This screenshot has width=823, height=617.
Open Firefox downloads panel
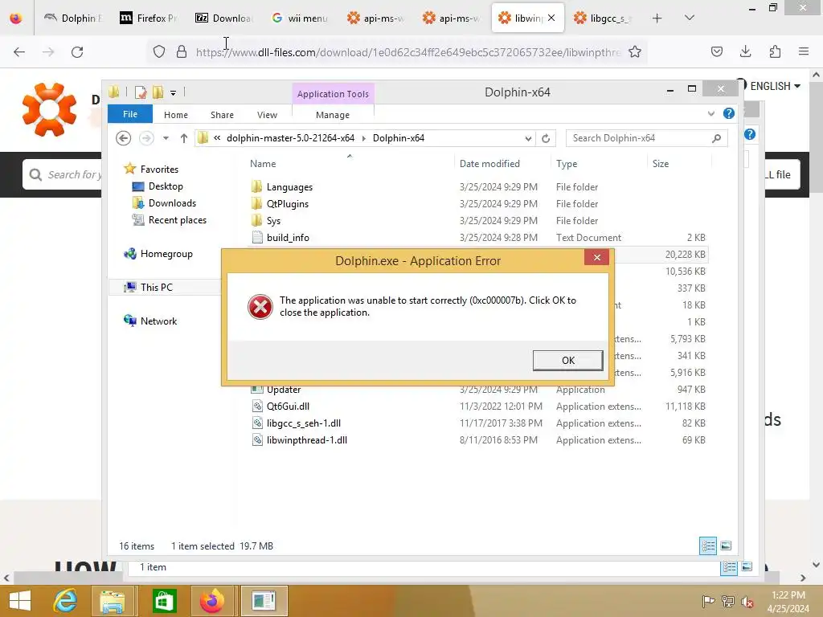coord(745,51)
